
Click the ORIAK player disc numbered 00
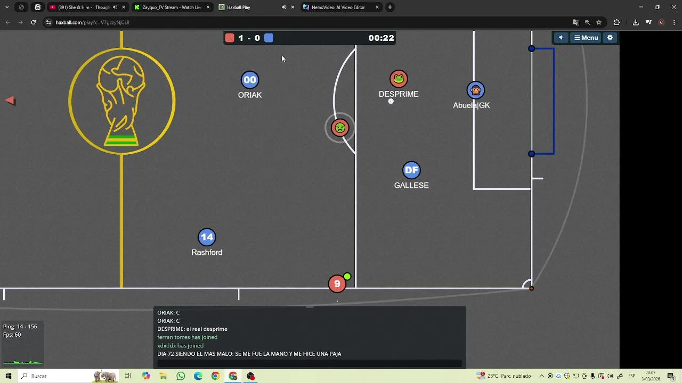click(250, 80)
